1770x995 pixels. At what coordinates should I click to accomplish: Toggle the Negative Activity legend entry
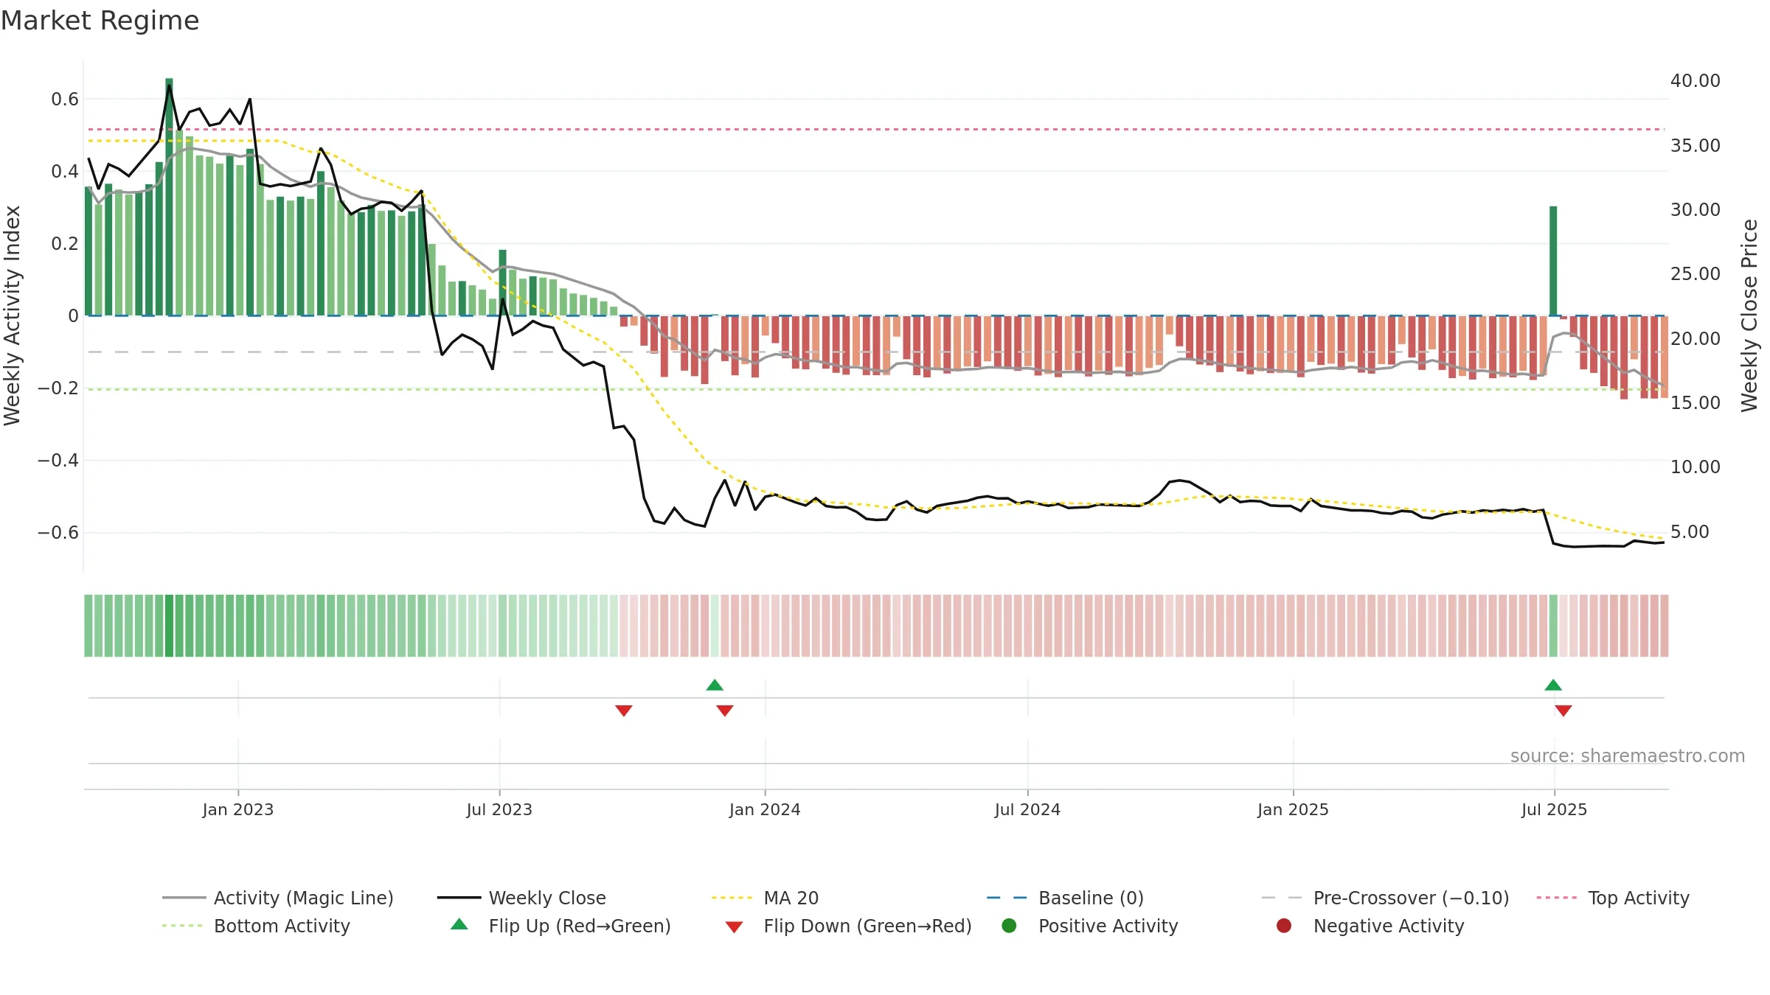point(1370,926)
